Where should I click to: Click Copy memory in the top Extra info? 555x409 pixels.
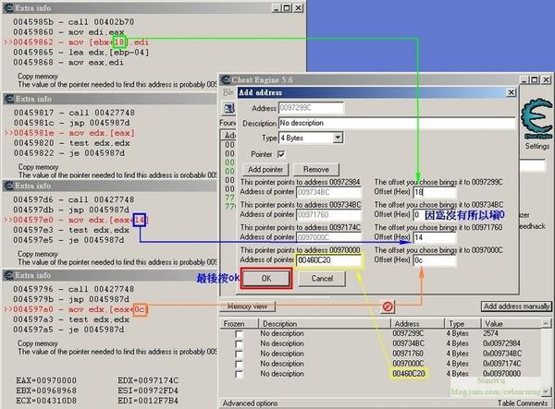pos(38,77)
